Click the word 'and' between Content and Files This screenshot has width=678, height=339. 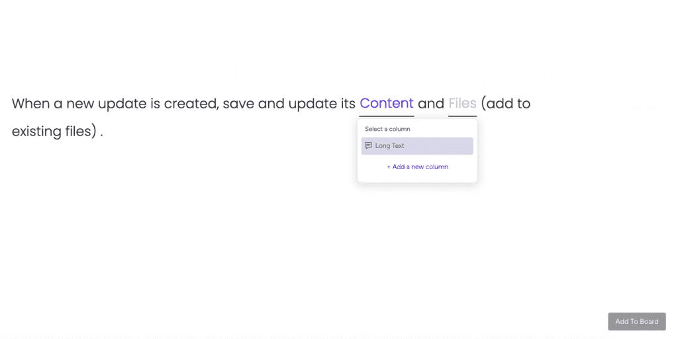click(430, 104)
